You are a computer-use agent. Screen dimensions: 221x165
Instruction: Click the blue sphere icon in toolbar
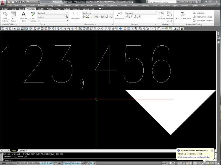tap(120, 29)
